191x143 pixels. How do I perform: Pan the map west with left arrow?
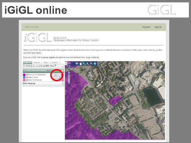[x=68, y=66]
